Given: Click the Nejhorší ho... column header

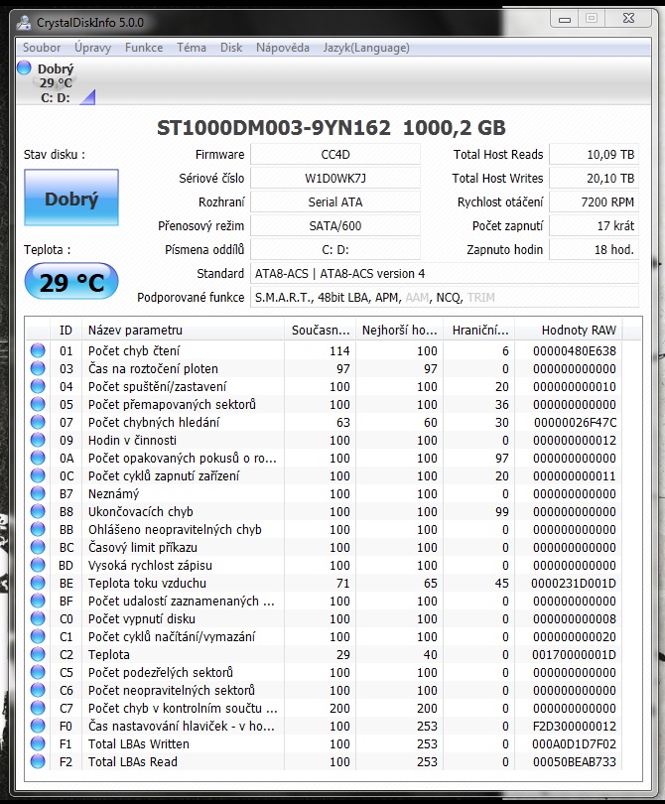Looking at the screenshot, I should click(x=399, y=331).
